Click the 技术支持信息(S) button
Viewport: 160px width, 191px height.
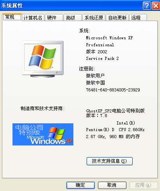110,161
